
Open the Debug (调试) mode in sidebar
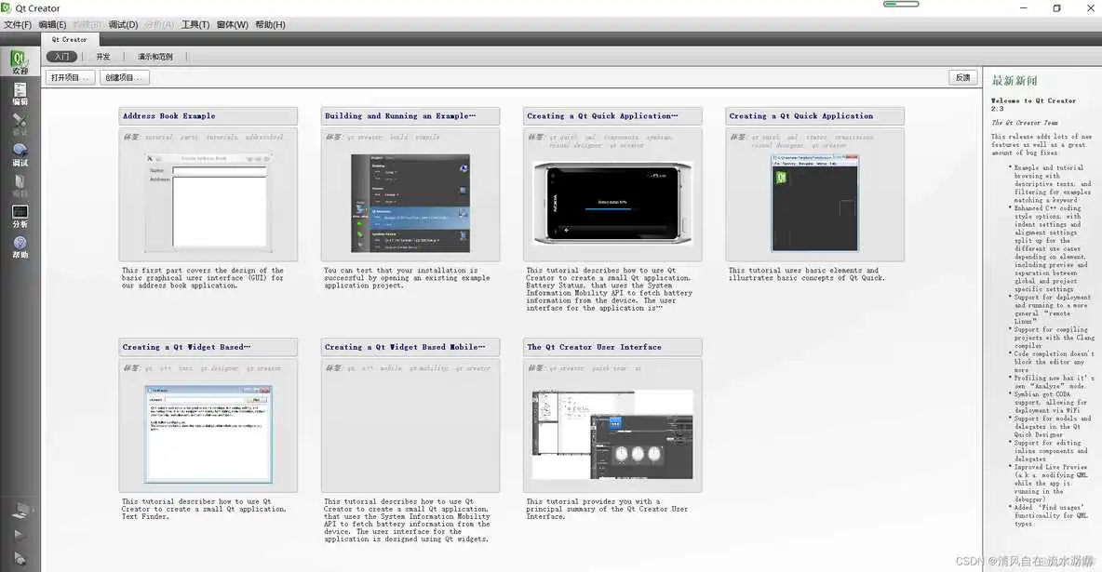[x=20, y=154]
